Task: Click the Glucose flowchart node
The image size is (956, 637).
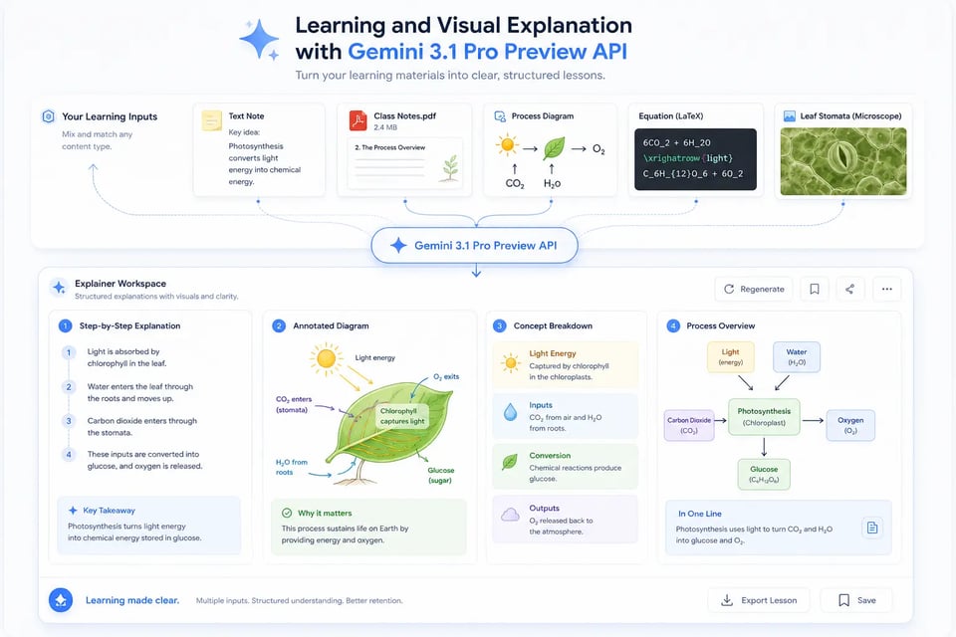Action: click(x=764, y=474)
